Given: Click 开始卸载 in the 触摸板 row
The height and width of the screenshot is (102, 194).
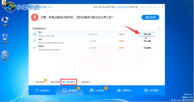Looking at the screenshot, I should click(147, 48).
